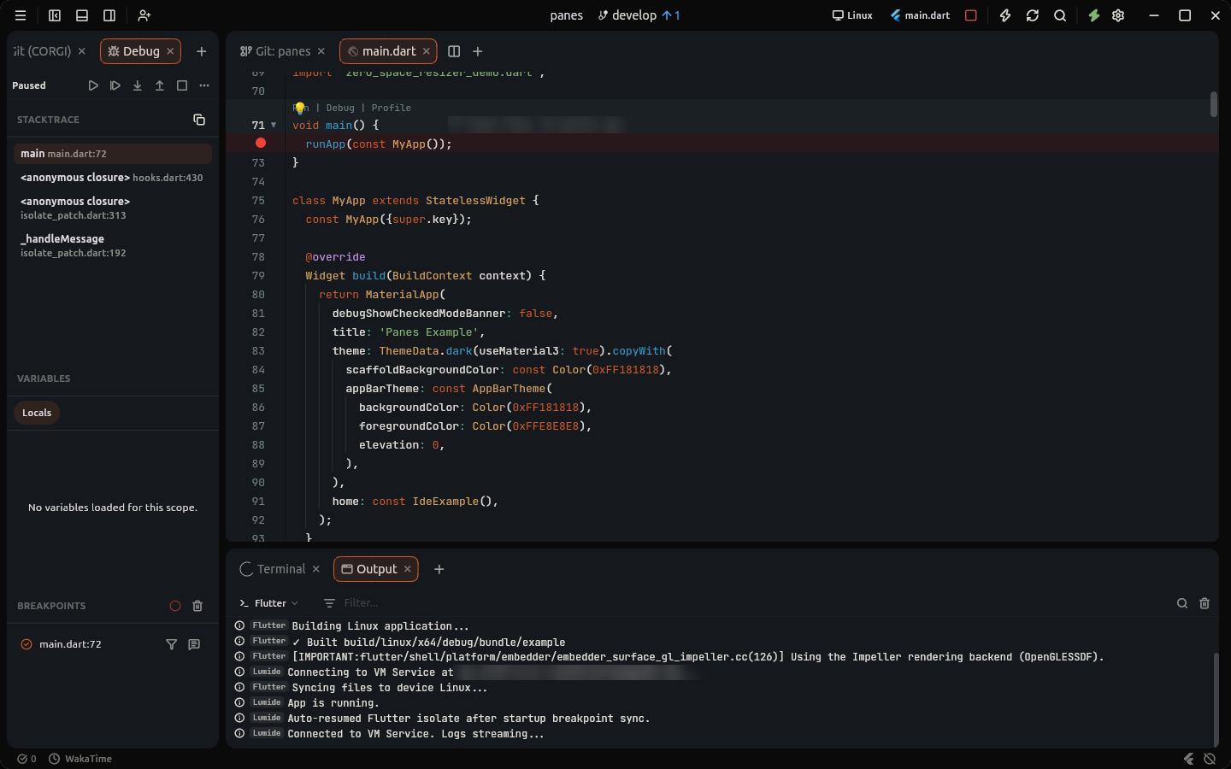Select the Locals scope chip
The image size is (1231, 769).
click(x=37, y=413)
